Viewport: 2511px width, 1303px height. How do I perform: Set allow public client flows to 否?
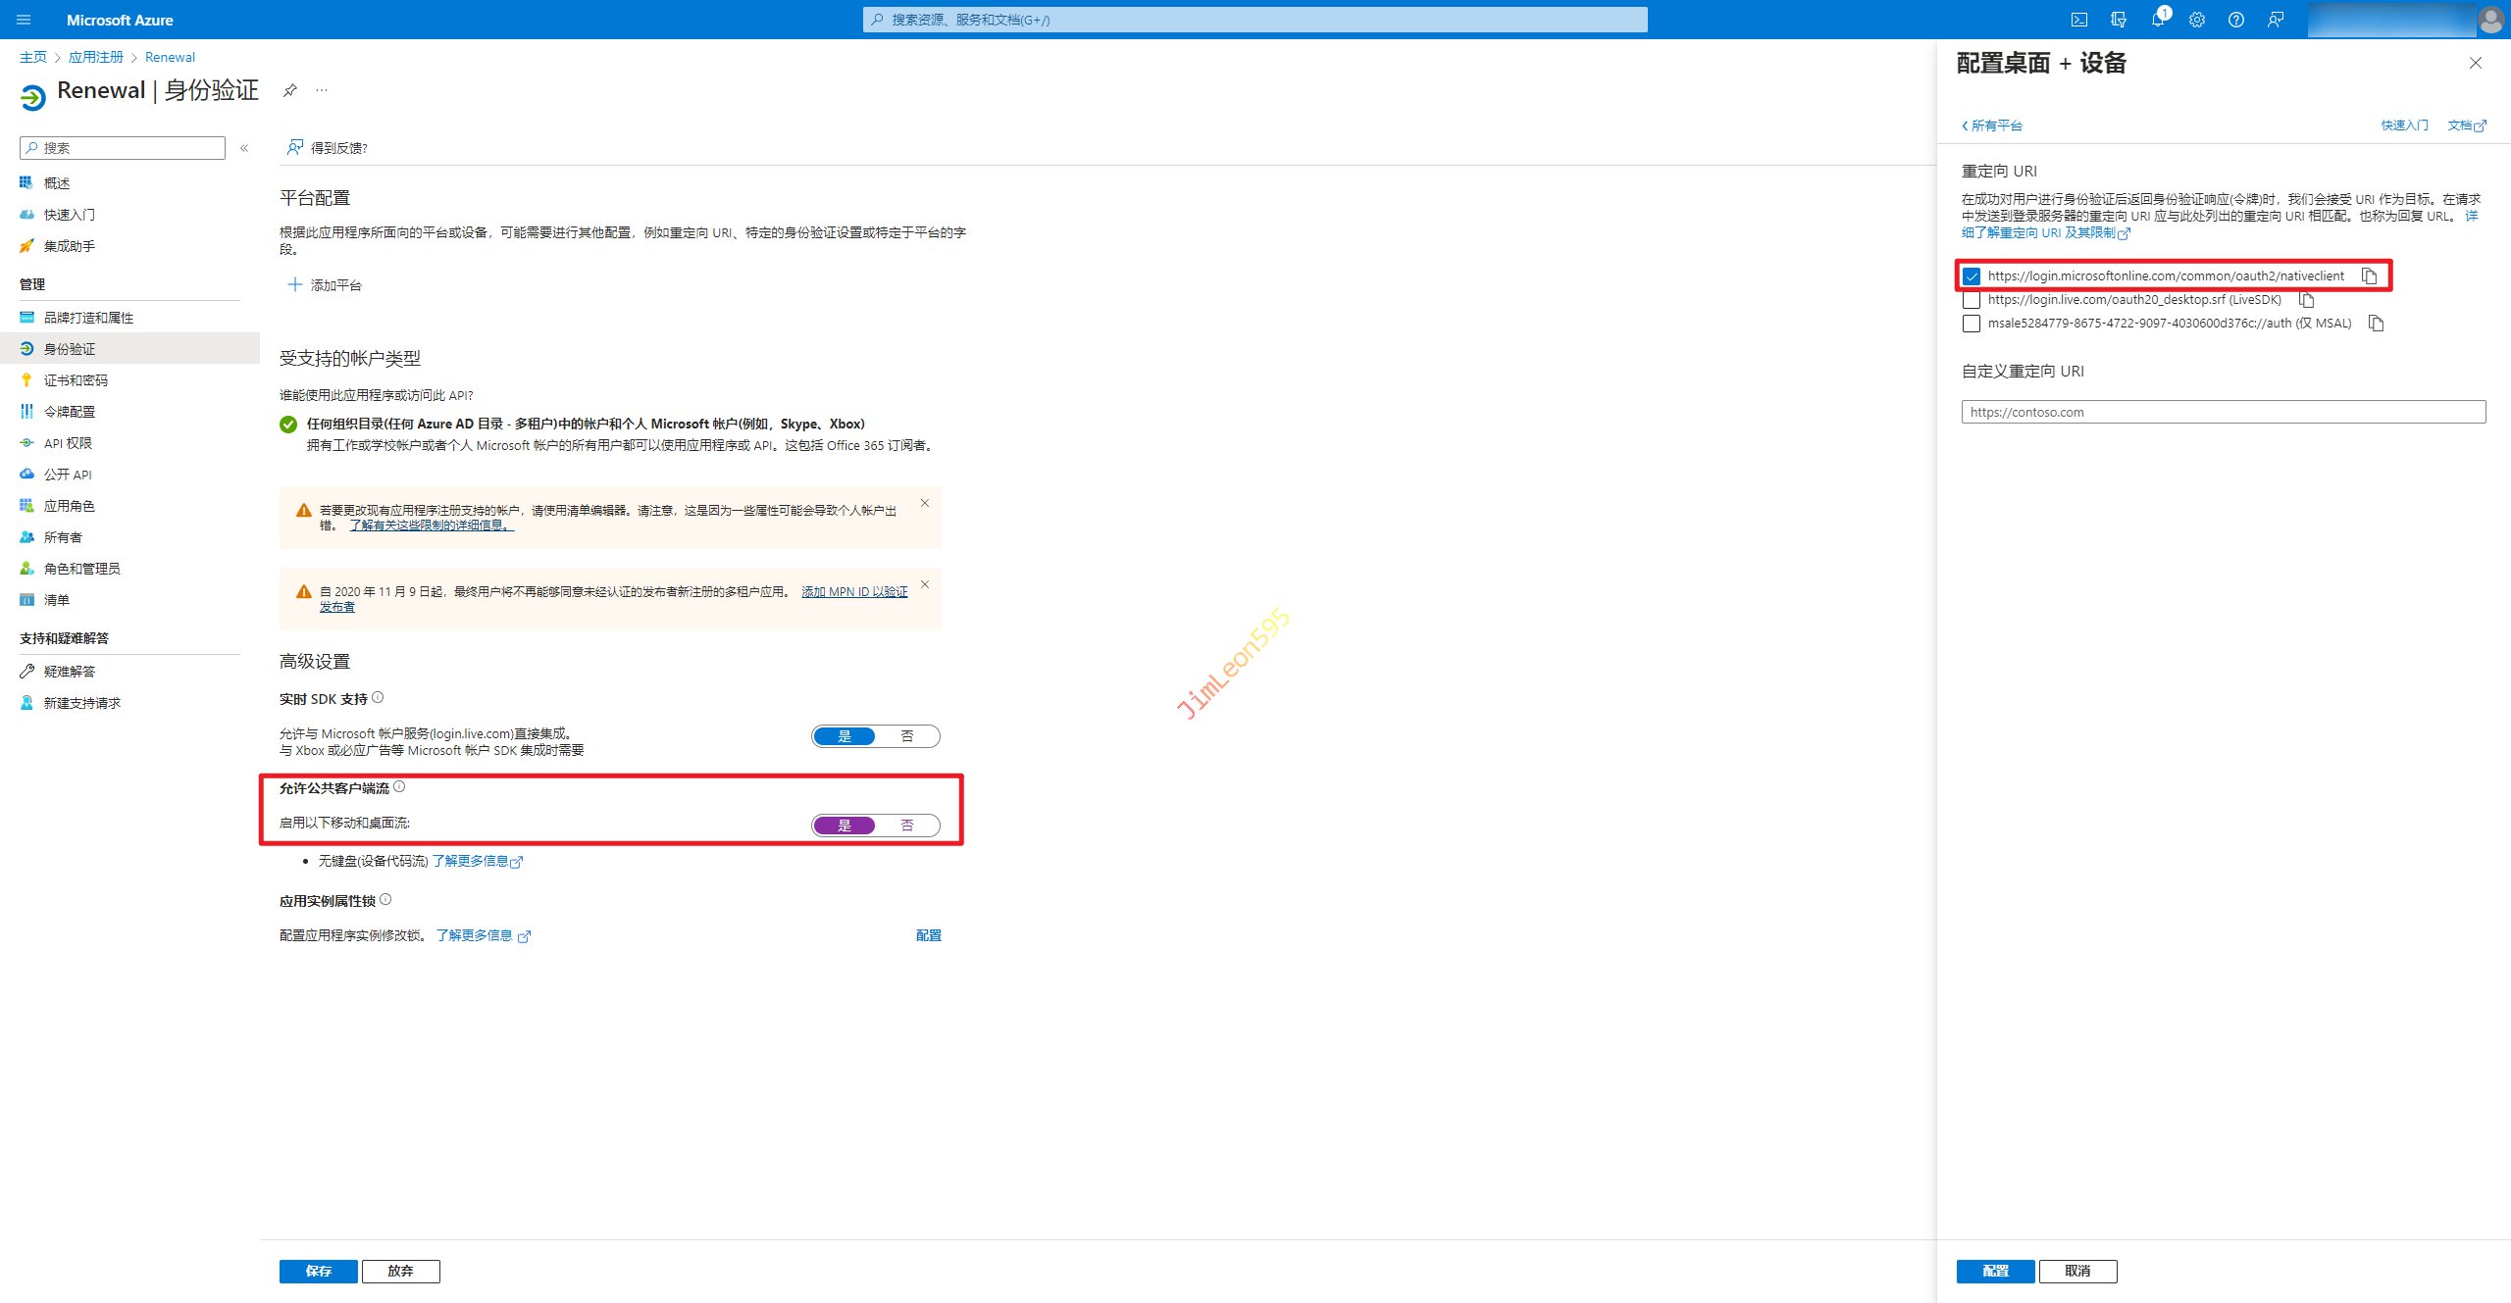click(907, 826)
